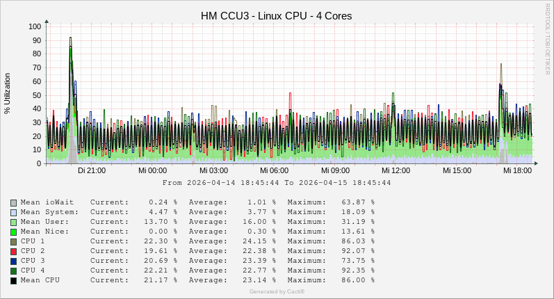
Task: Click the blue CPU 3 legend swatch
Action: click(x=13, y=261)
